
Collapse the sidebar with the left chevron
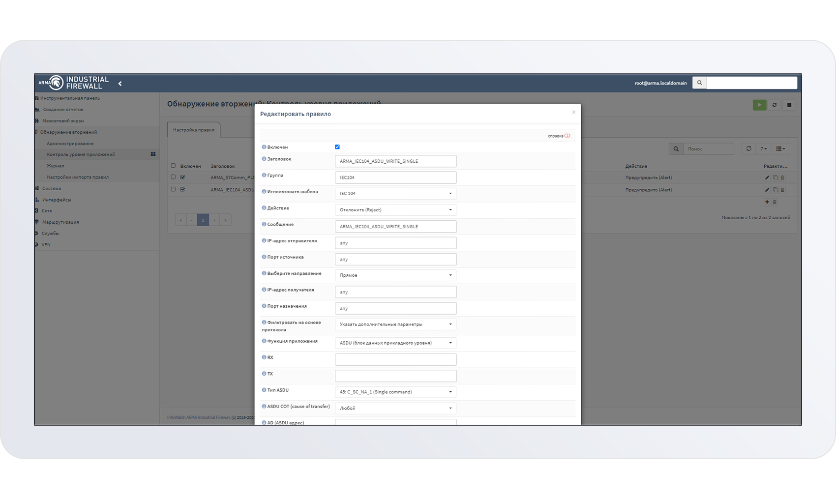120,84
